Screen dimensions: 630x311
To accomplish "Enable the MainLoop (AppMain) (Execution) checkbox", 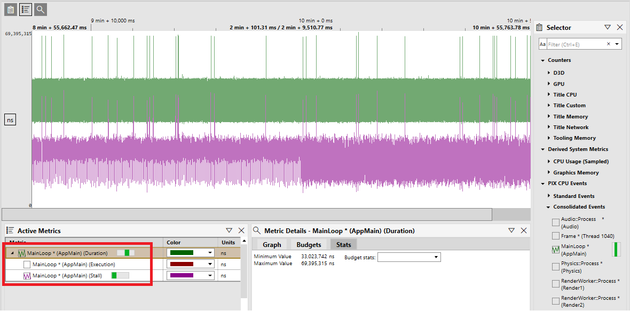I will coord(27,265).
